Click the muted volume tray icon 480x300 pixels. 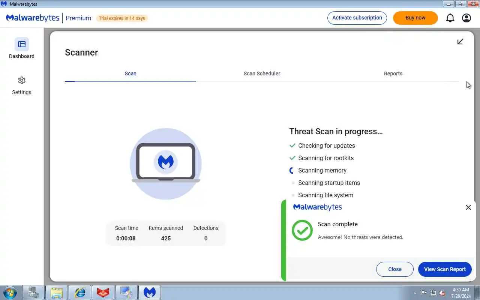point(442,293)
